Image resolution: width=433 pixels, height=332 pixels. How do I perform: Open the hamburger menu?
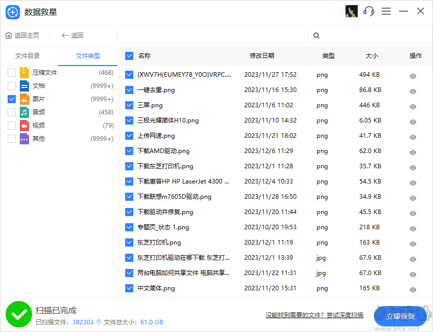(x=386, y=11)
